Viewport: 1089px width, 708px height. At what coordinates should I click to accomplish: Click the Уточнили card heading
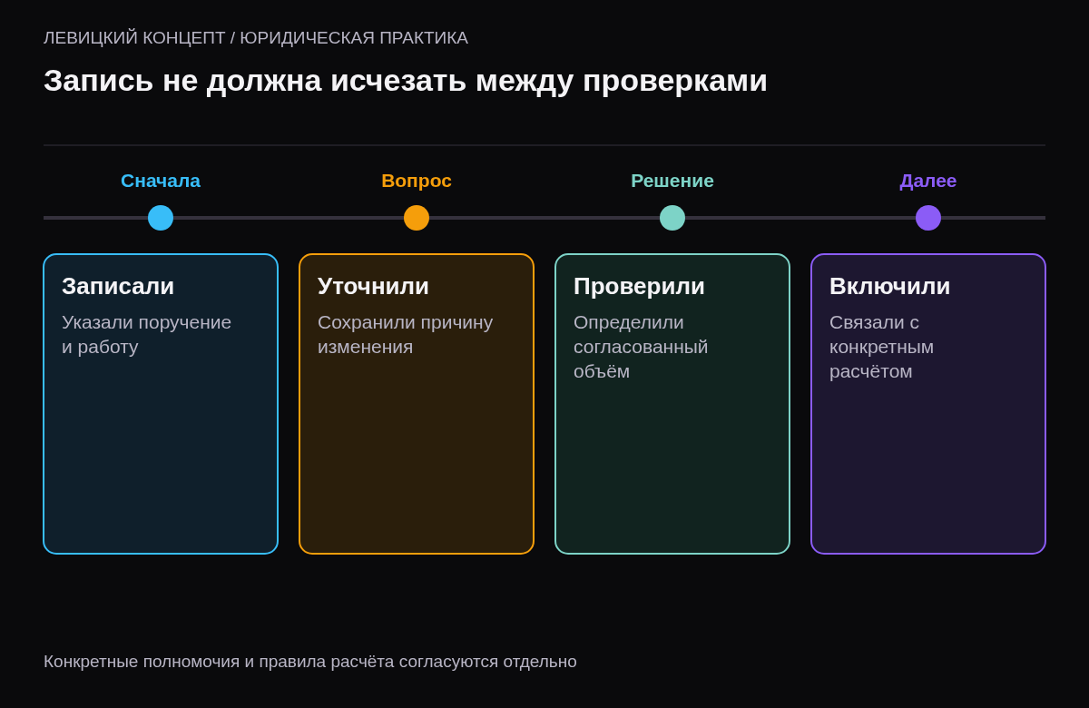(x=373, y=286)
